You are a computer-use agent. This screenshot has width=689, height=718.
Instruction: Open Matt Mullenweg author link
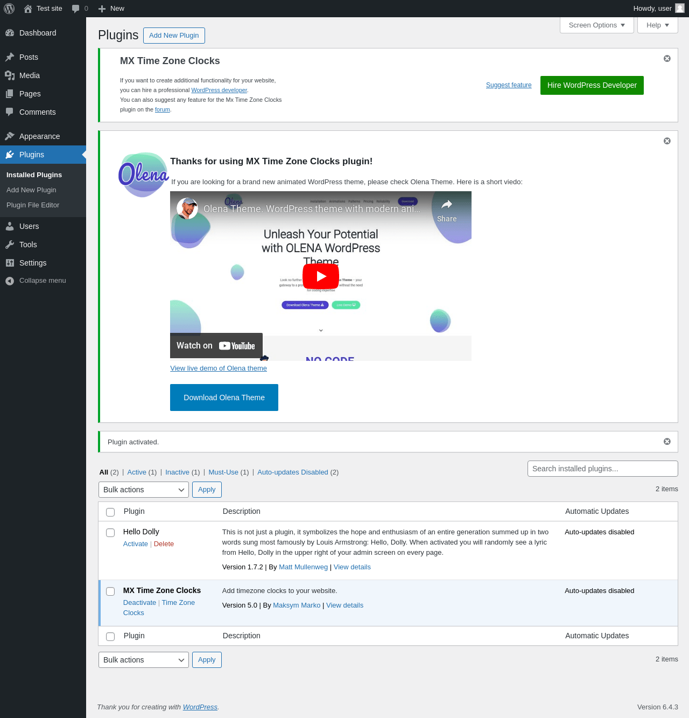pos(303,567)
